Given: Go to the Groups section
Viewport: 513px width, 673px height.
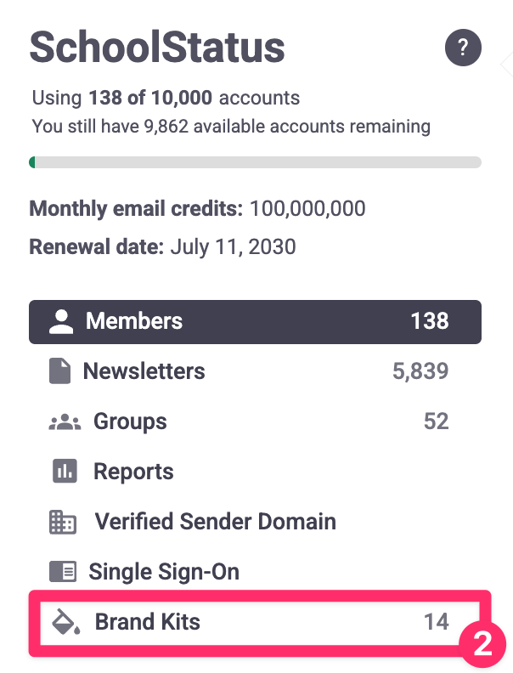Looking at the screenshot, I should click(130, 421).
